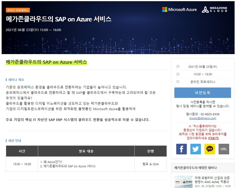236x188 pixels.
Task: Click the banner date text 2021년 06월 23일(수) 15:00 ~ 16:00
Action: coord(33,30)
